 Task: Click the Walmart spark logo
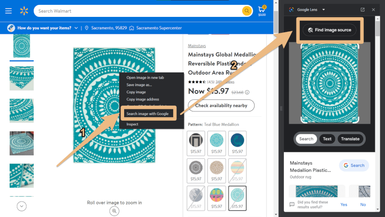pyautogui.click(x=24, y=11)
